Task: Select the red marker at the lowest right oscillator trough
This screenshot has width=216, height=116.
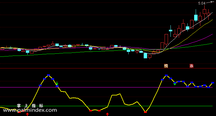Action: (145, 112)
